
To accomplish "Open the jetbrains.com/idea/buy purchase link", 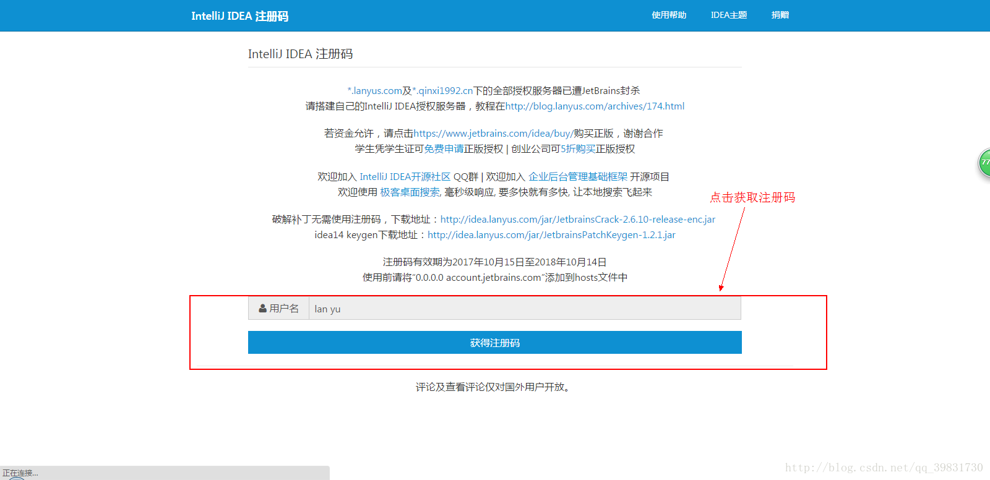I will (493, 134).
